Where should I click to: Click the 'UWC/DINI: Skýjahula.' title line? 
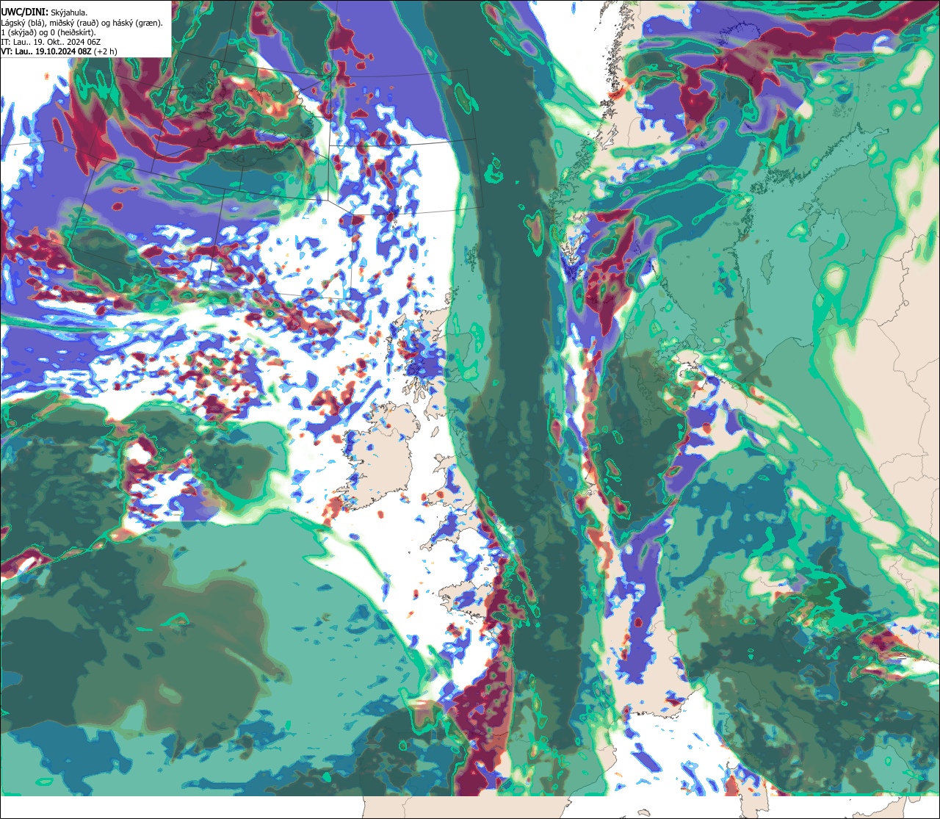click(x=44, y=12)
